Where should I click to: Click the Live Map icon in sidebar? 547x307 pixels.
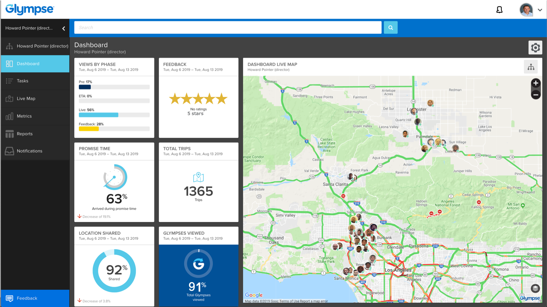click(9, 98)
